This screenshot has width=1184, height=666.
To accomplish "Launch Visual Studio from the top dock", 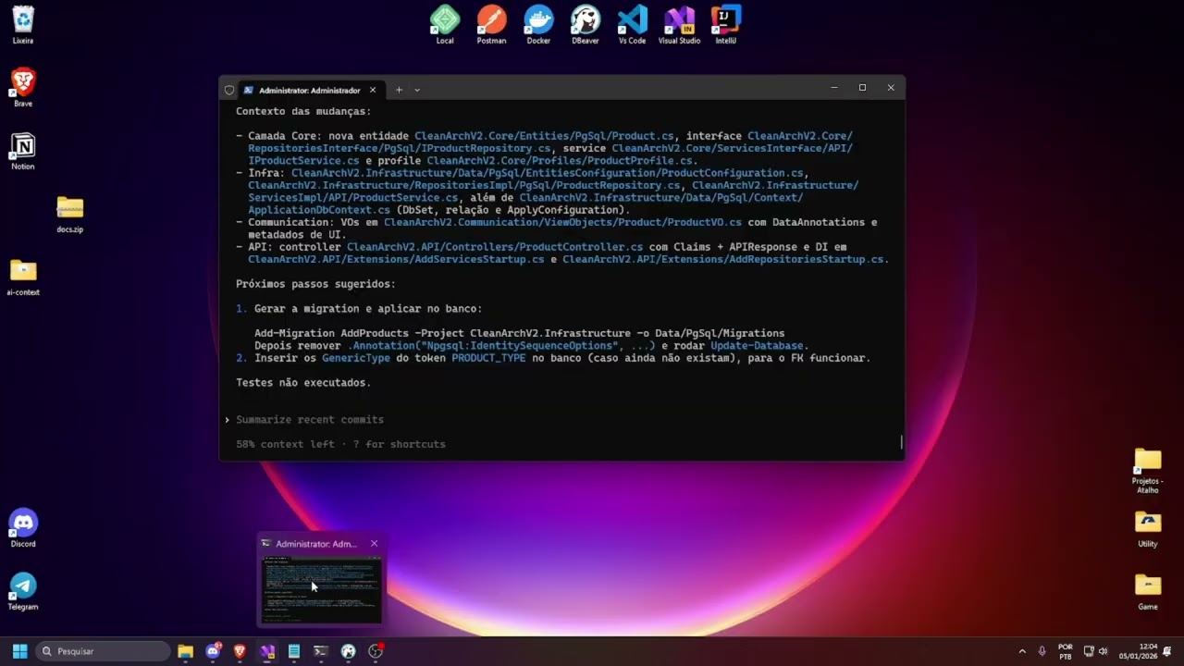I will click(679, 24).
